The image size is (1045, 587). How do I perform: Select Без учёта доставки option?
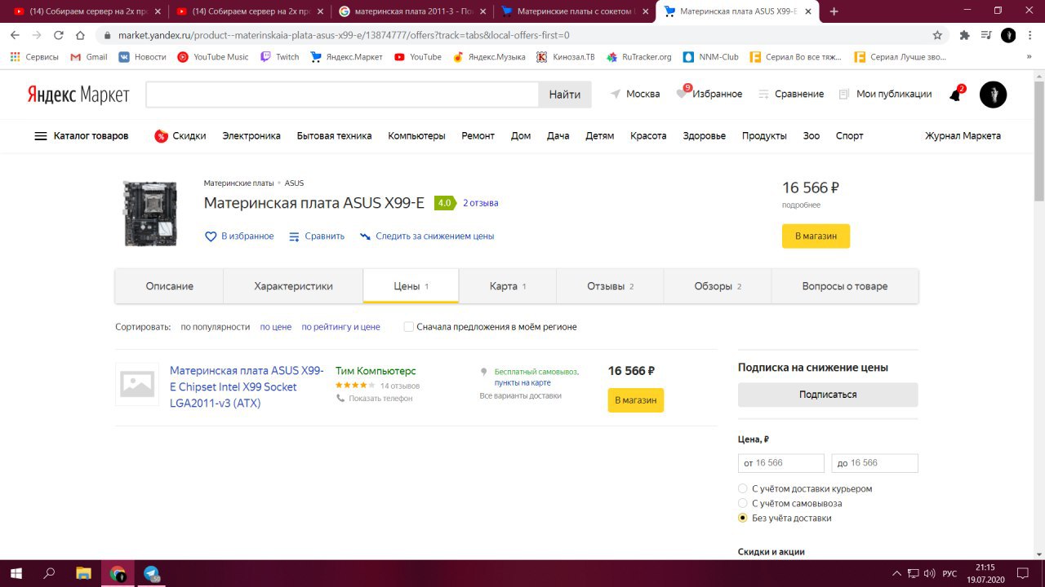click(x=743, y=518)
